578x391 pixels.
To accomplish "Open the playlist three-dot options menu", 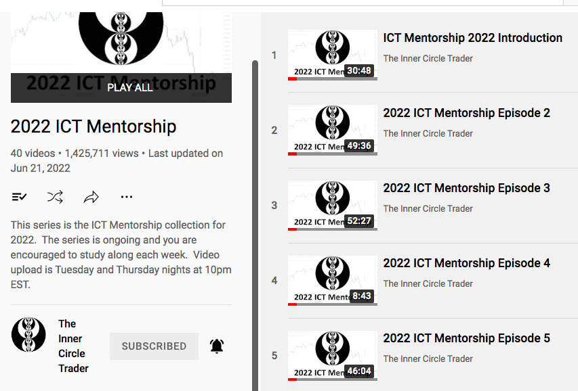I will tap(127, 197).
